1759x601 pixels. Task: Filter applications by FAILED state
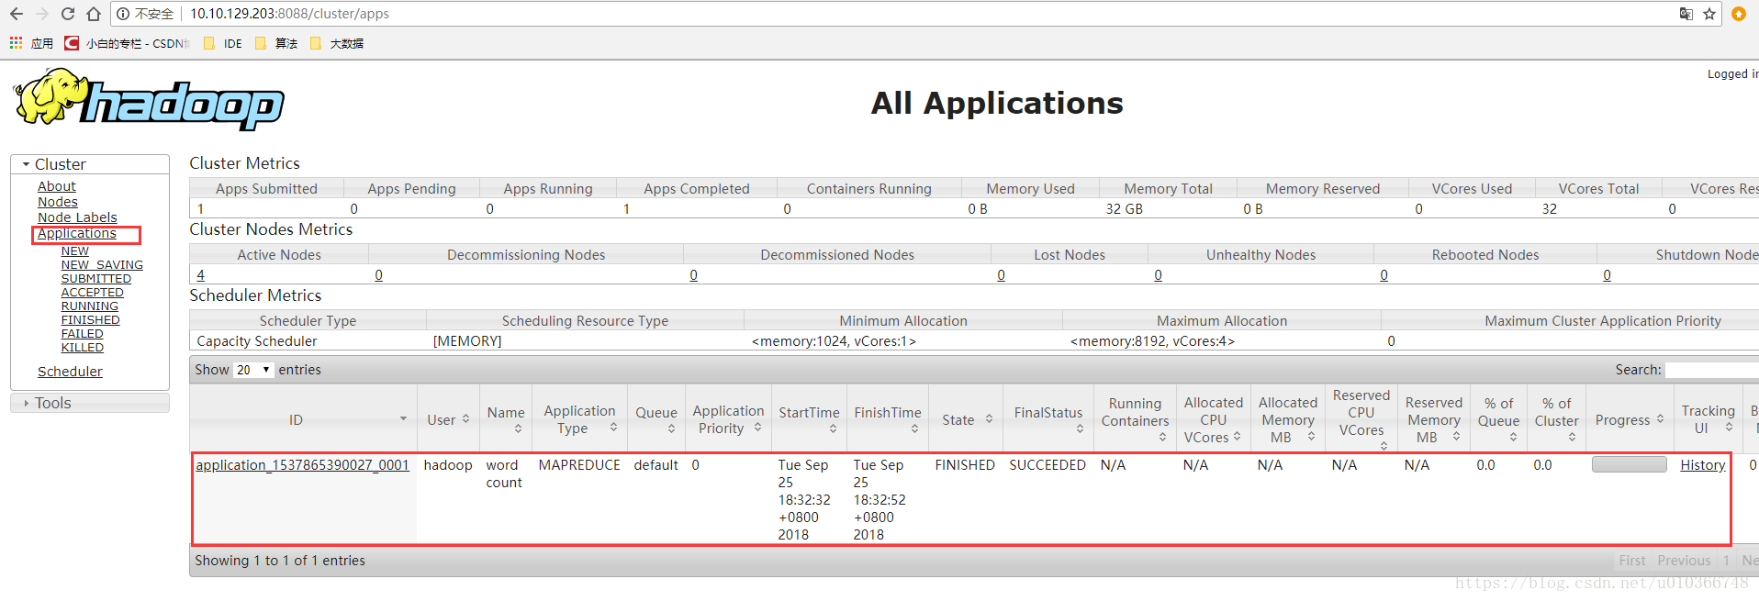coord(83,333)
